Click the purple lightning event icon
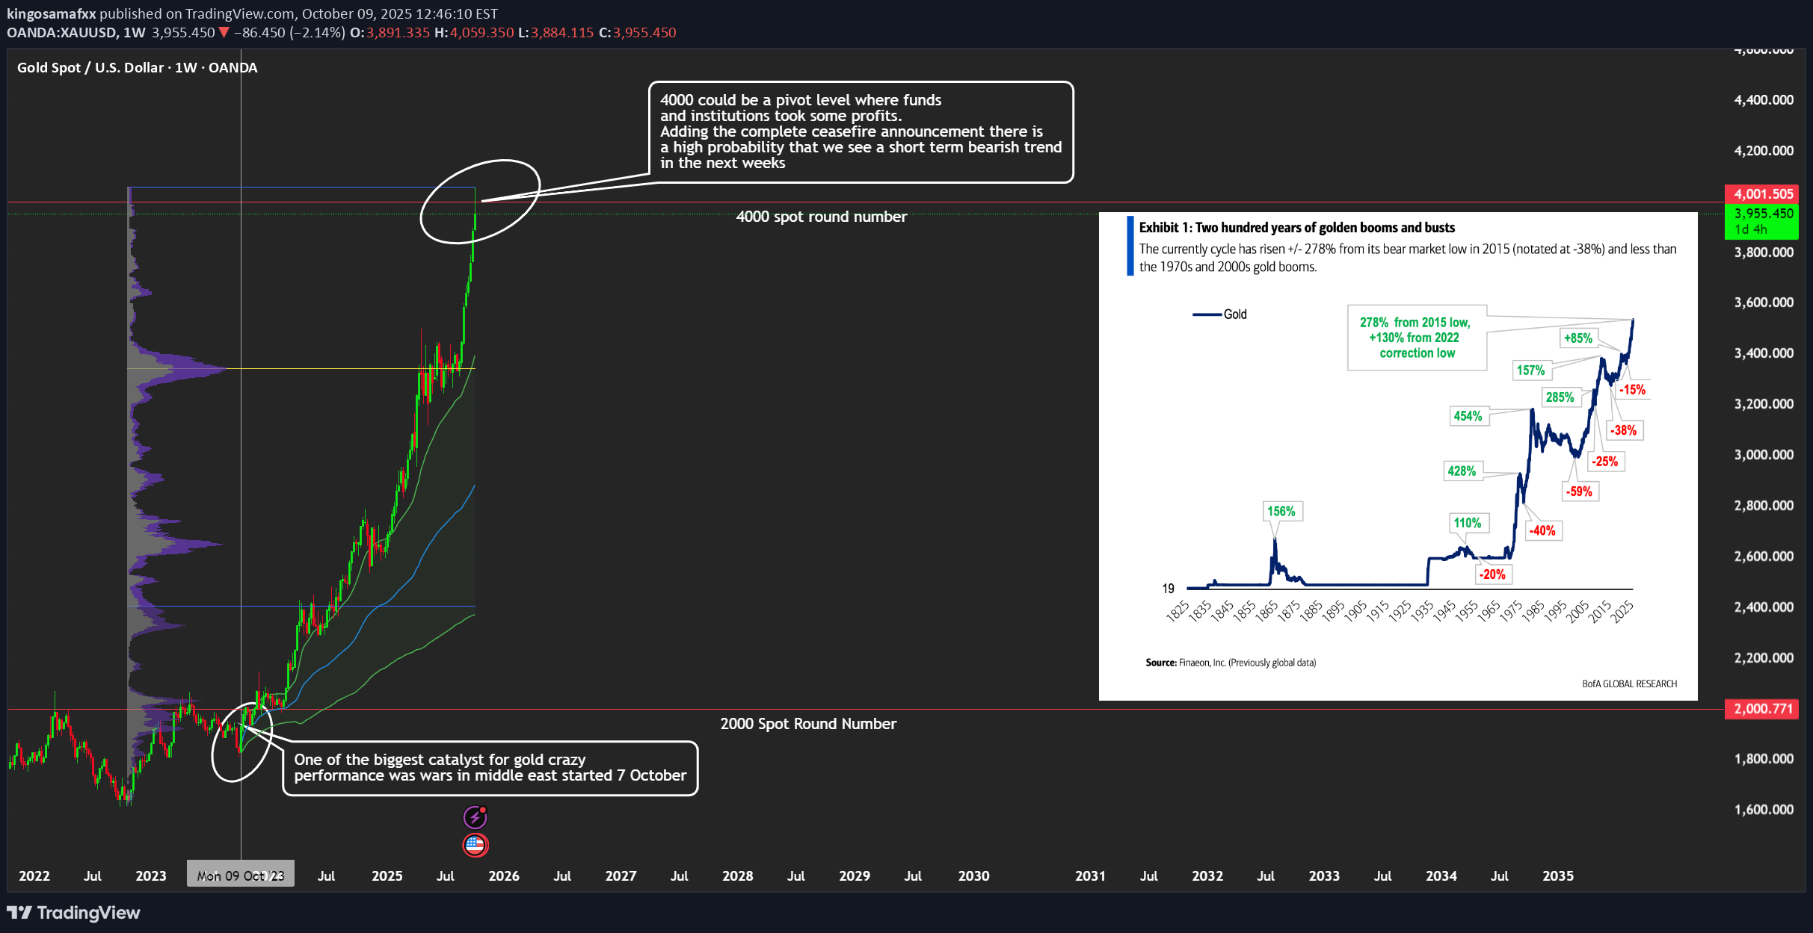The height and width of the screenshot is (933, 1813). (475, 817)
